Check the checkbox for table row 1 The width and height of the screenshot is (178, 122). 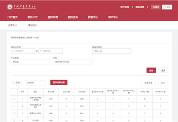14,99
